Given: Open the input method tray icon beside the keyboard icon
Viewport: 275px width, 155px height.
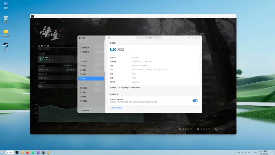Looking at the screenshot, I should point(242,152).
